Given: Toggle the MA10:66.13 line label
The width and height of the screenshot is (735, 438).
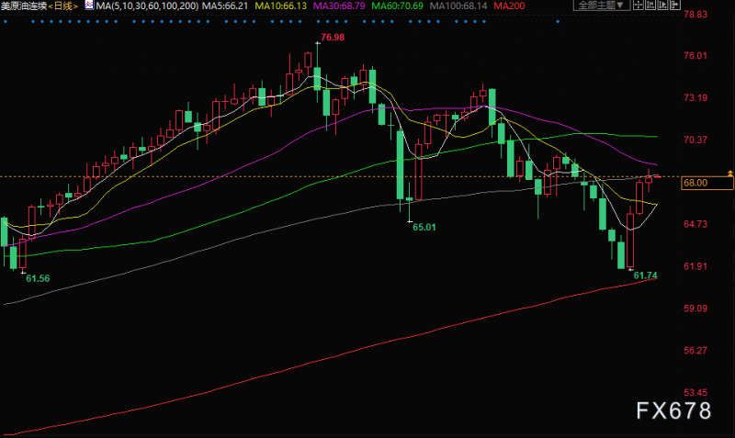Looking at the screenshot, I should pos(280,6).
